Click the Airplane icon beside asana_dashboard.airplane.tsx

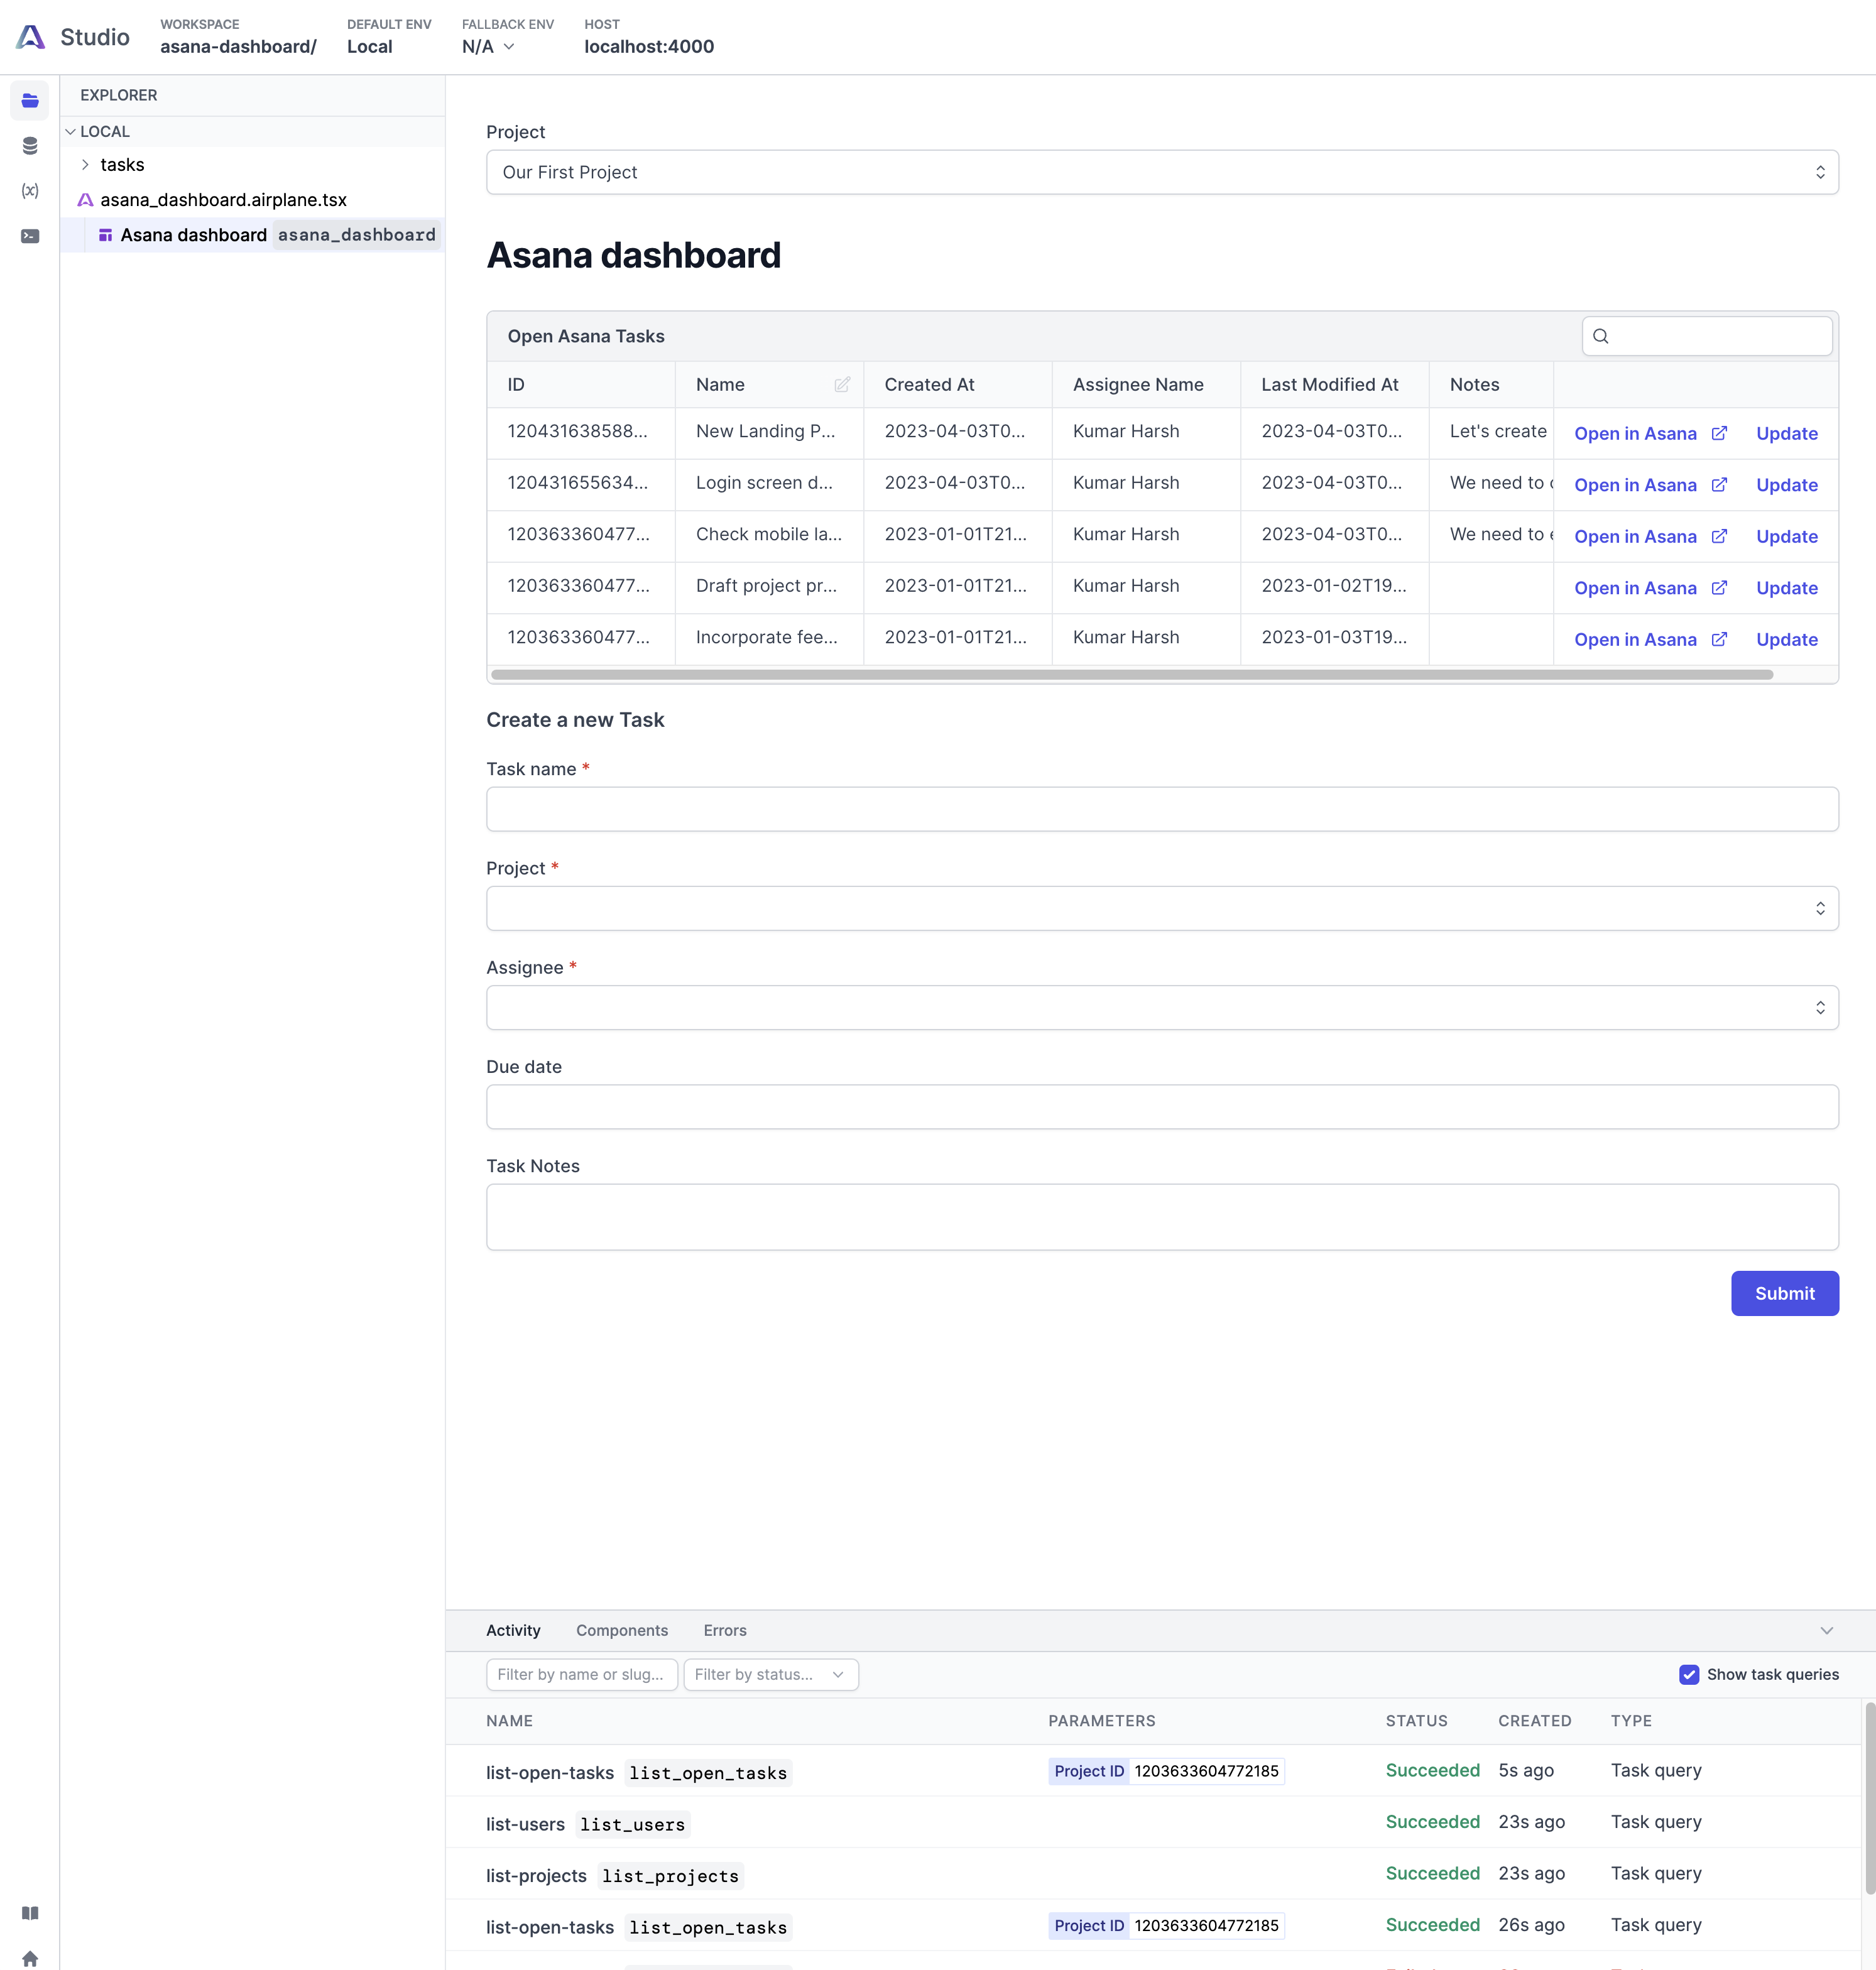coord(86,200)
